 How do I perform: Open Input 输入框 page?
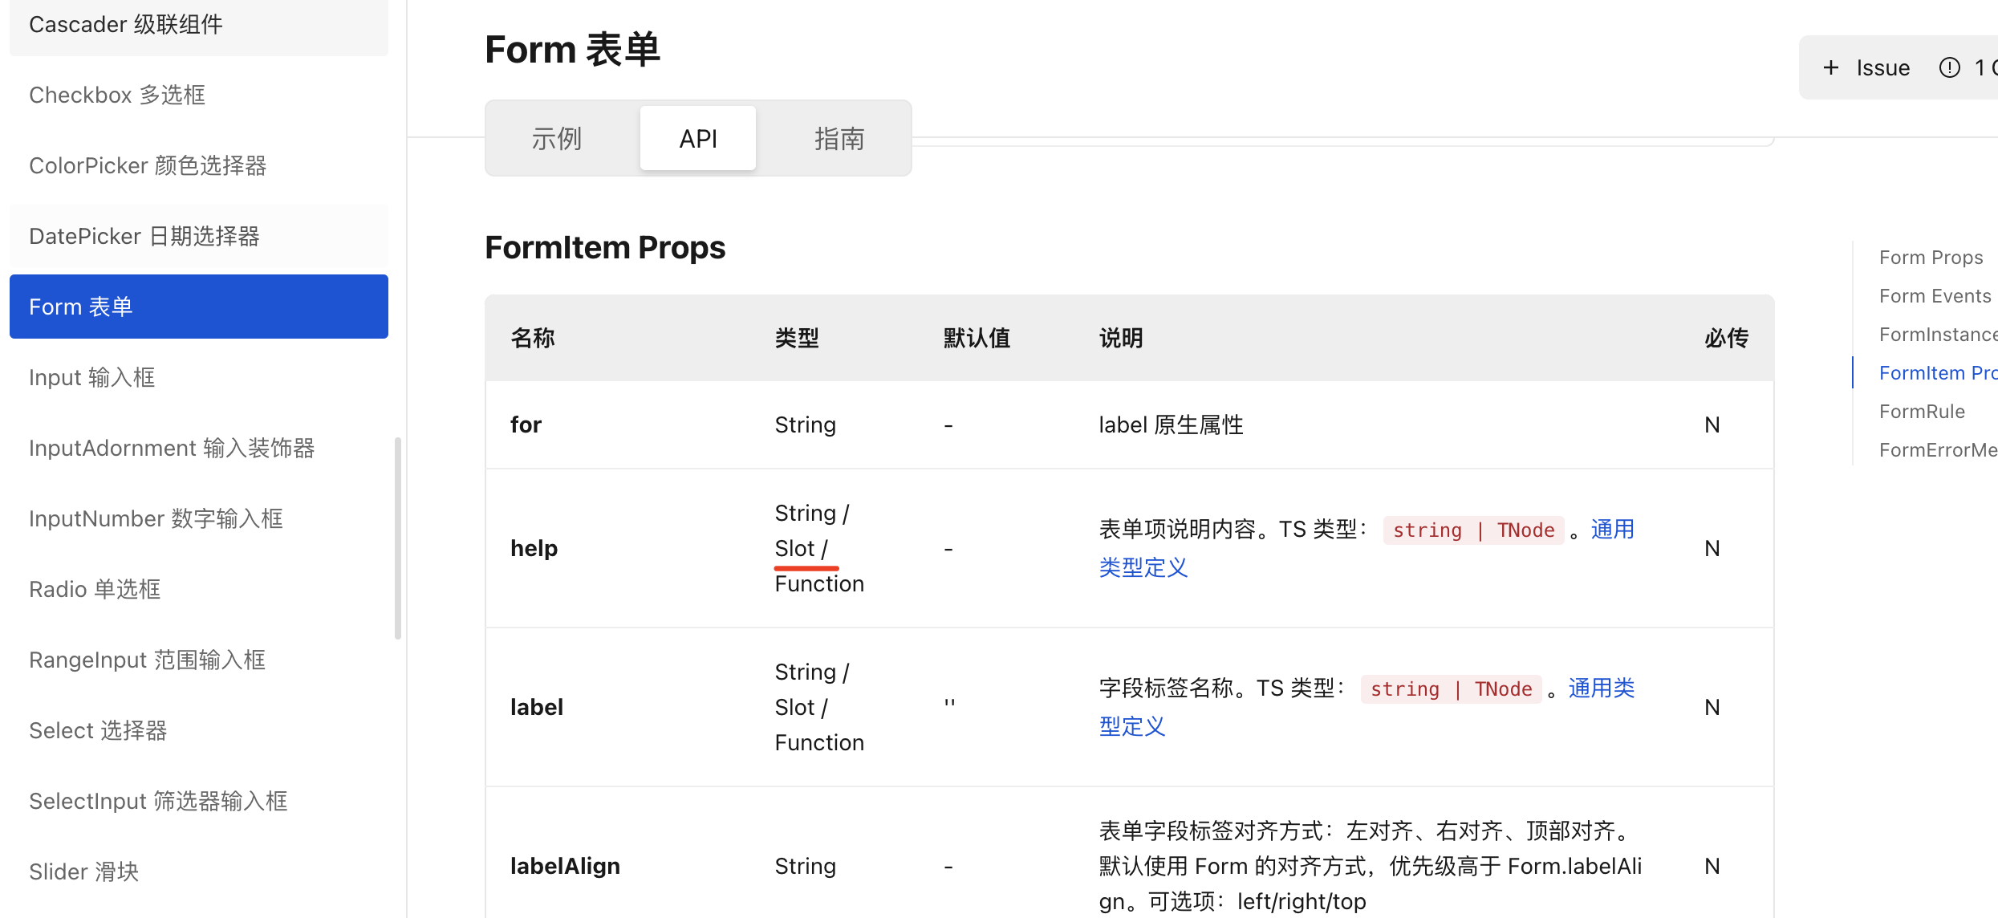(x=199, y=377)
